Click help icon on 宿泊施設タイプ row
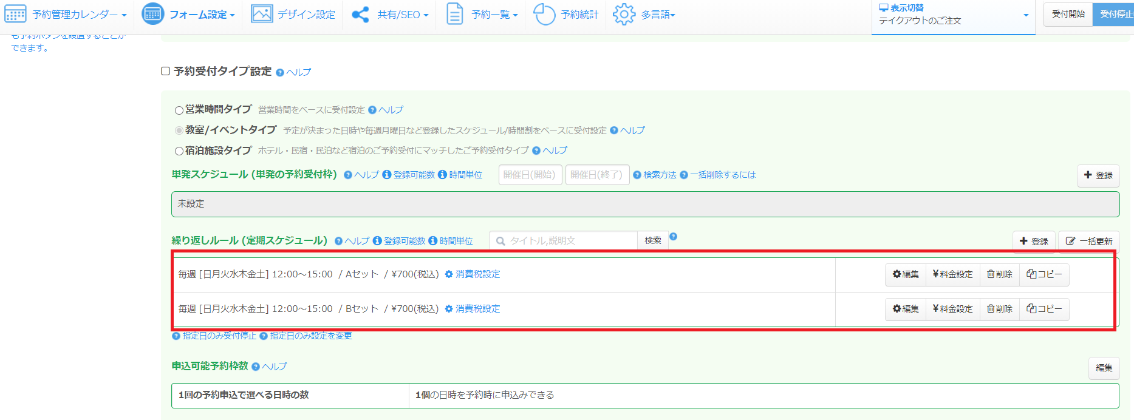This screenshot has width=1134, height=420. click(536, 151)
